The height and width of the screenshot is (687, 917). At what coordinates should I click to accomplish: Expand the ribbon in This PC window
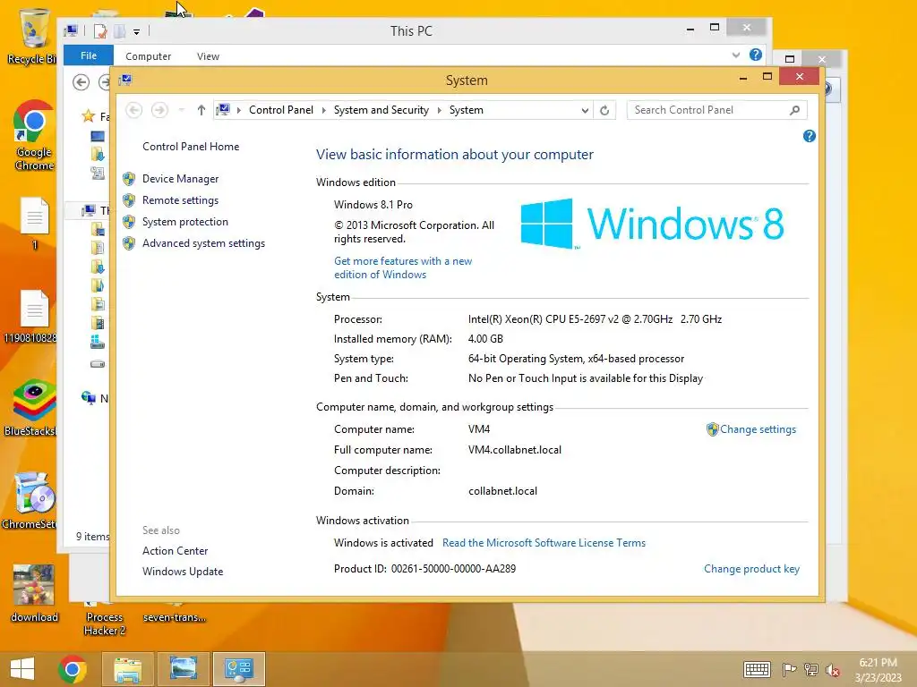click(x=736, y=55)
